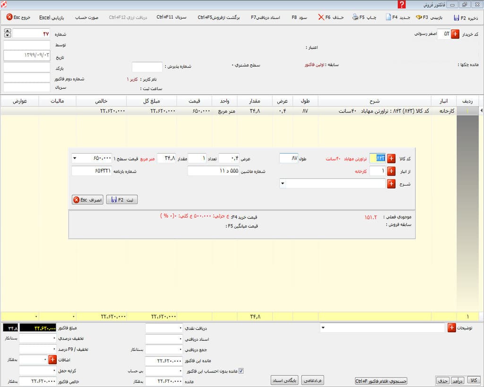
Task: Click the مبلغ کل column header
Action: 152,101
